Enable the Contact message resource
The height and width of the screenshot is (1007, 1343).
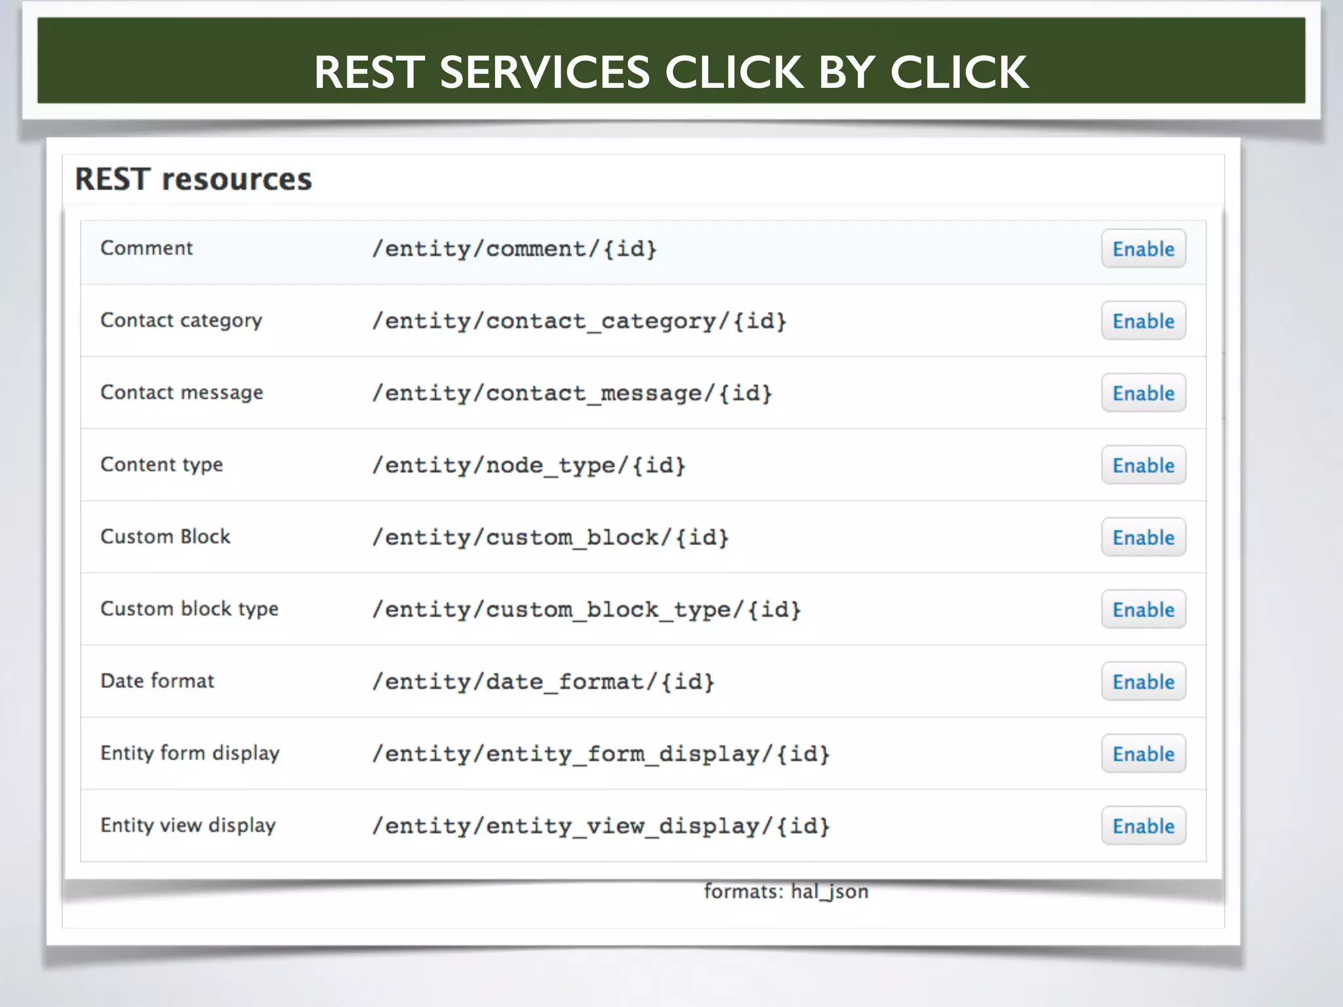point(1143,393)
